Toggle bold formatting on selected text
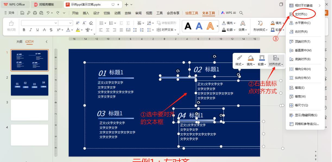 tap(24, 29)
